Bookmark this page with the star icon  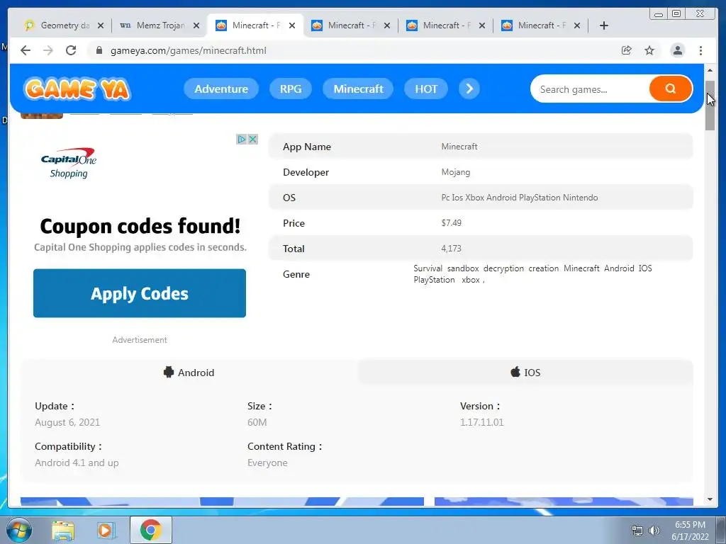click(649, 50)
